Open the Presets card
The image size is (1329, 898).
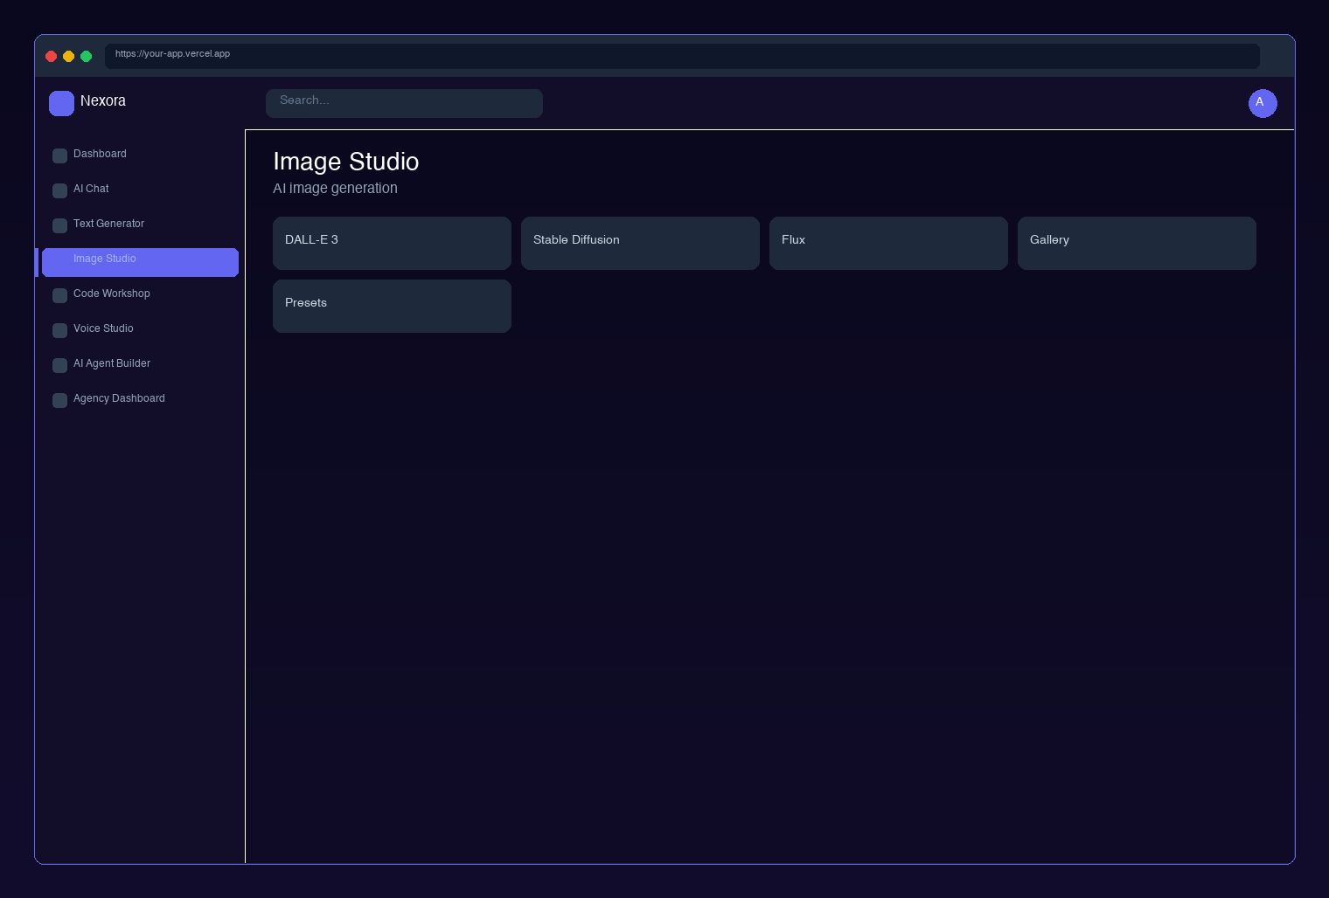[392, 306]
